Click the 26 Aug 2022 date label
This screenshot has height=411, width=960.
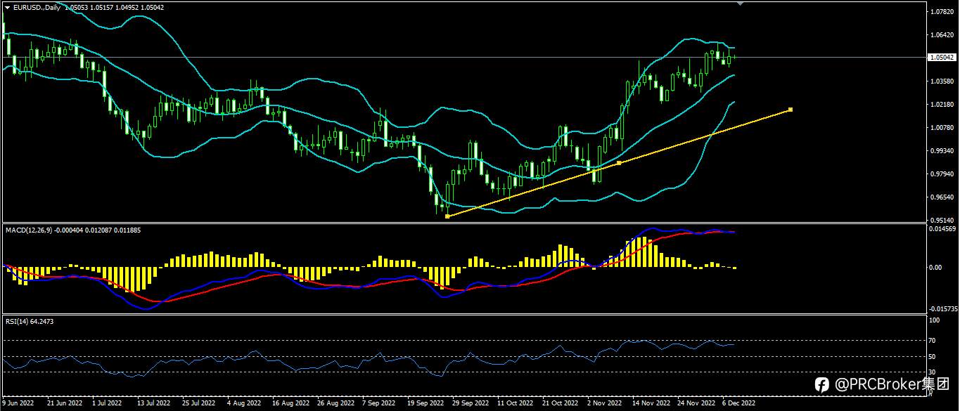(335, 404)
